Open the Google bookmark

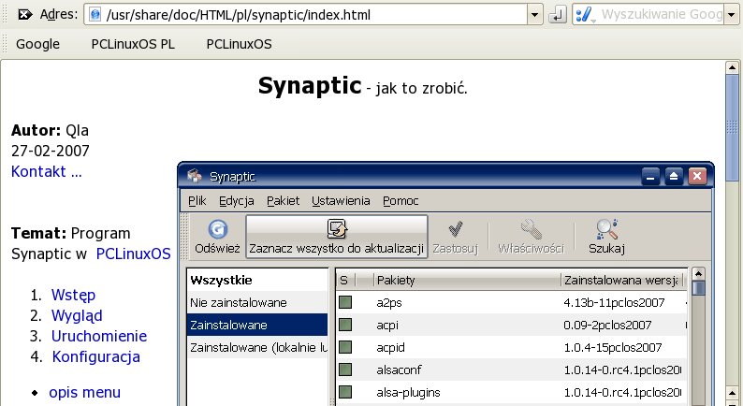coord(38,44)
